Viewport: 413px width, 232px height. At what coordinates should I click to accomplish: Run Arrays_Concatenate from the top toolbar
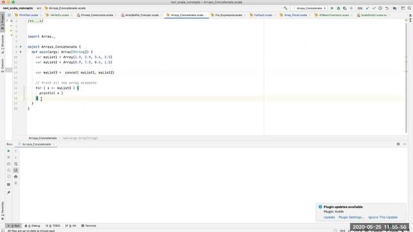point(332,8)
